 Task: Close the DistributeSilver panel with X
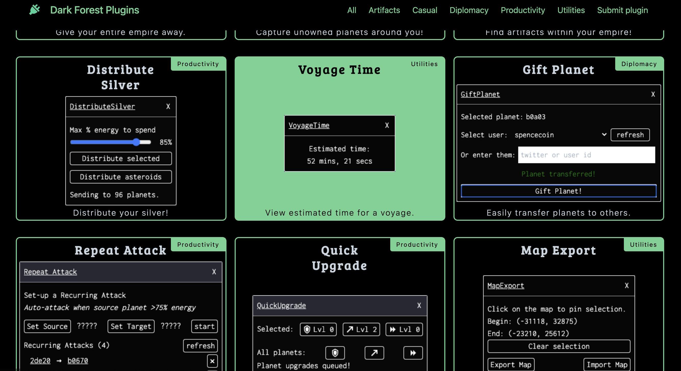[168, 107]
